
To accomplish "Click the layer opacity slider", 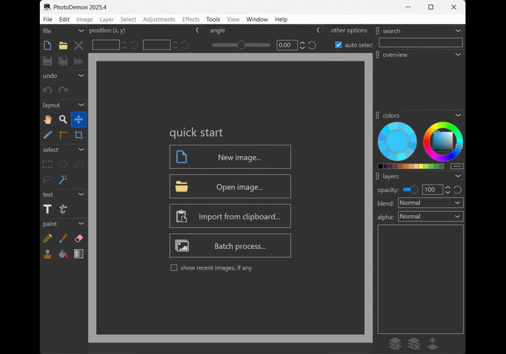I will coord(411,190).
